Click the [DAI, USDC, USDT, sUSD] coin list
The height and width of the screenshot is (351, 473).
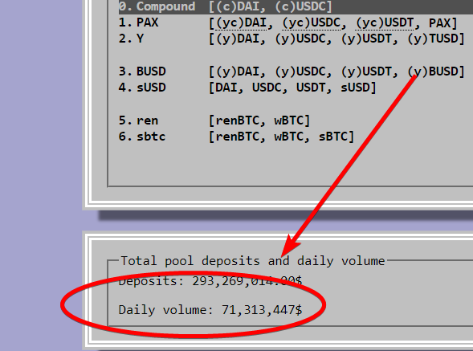pos(292,88)
